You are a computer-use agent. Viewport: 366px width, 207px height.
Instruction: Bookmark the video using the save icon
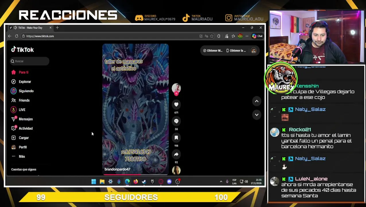[x=176, y=138]
